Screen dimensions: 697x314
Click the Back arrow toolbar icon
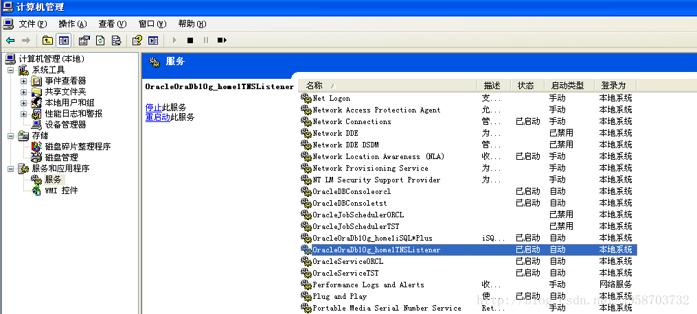tap(10, 40)
